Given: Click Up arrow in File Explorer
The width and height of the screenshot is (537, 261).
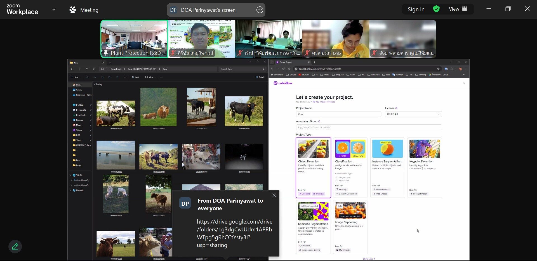Looking at the screenshot, I should [x=87, y=69].
